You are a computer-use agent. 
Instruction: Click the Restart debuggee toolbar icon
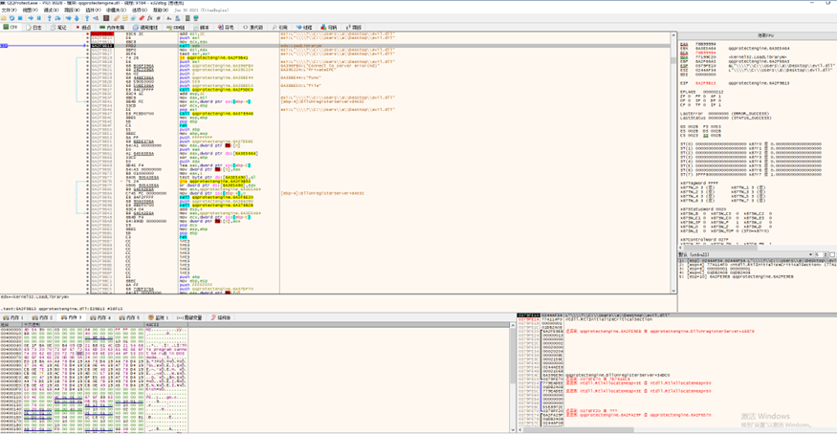point(12,18)
